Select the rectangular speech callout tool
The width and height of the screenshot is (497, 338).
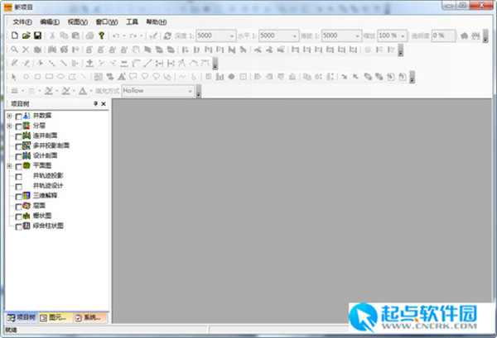pos(133,77)
